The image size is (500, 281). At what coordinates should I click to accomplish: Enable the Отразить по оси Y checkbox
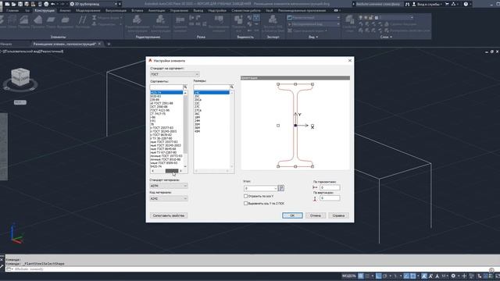click(x=245, y=196)
